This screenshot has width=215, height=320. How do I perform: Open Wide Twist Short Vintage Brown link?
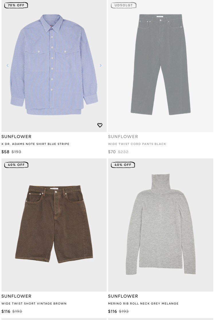point(34,303)
